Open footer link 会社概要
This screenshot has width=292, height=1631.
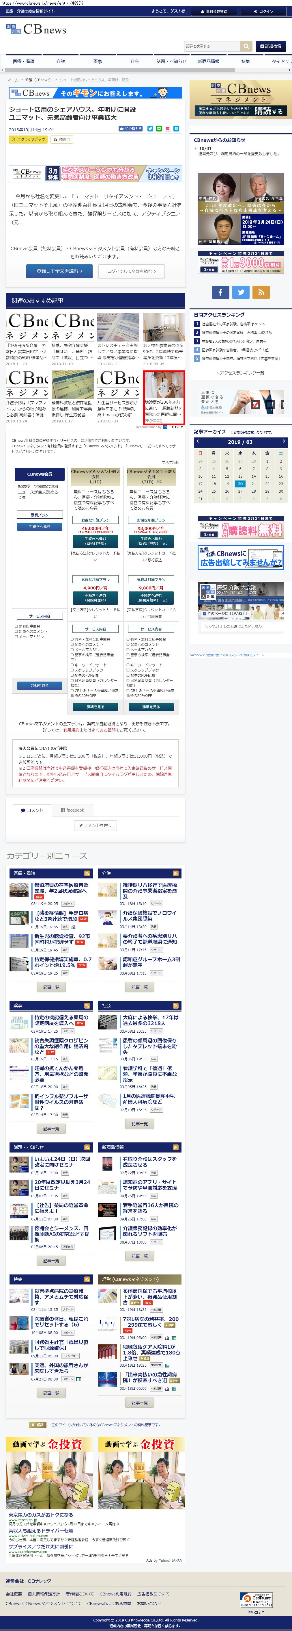(x=14, y=1594)
